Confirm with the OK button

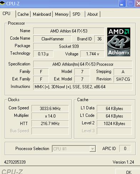pos(129,172)
